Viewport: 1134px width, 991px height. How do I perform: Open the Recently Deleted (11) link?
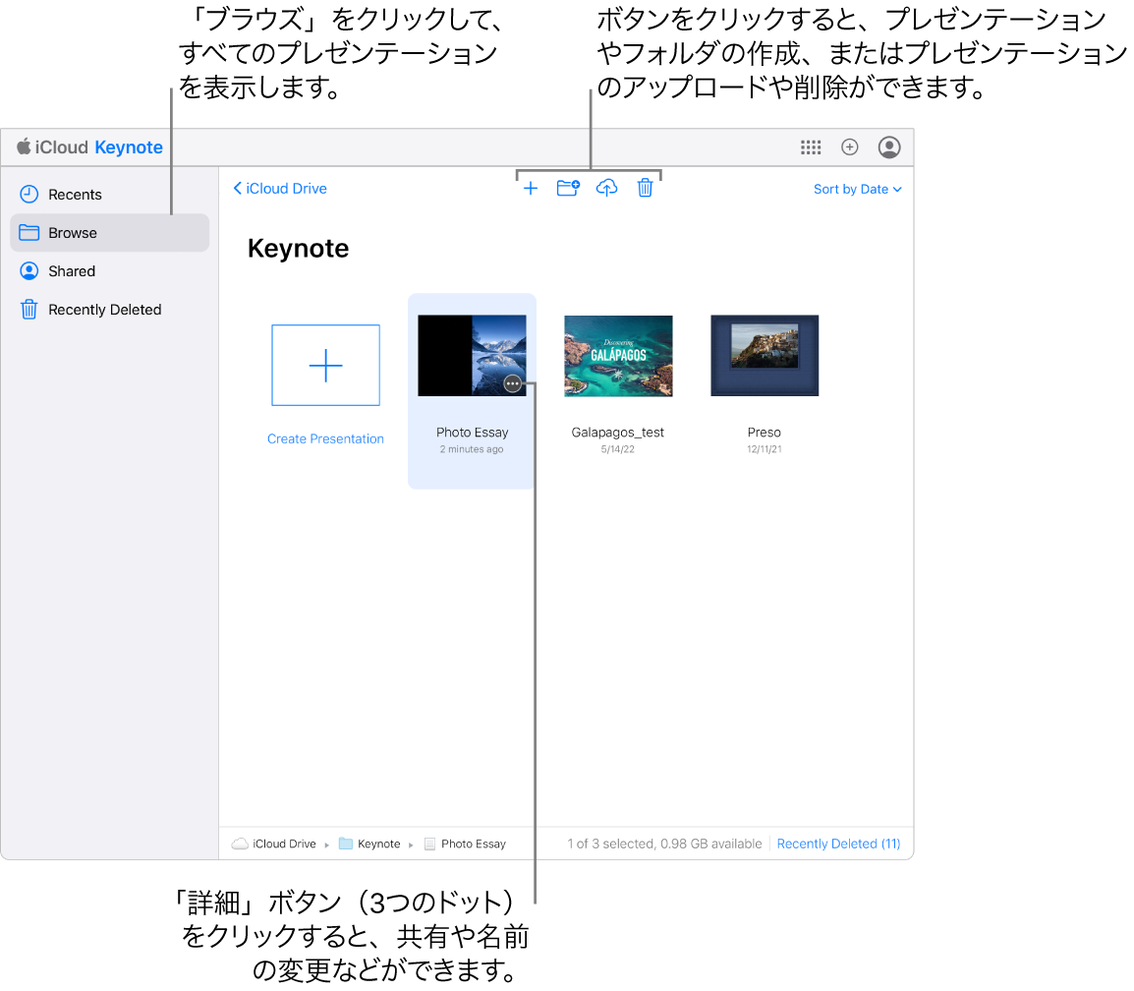pyautogui.click(x=838, y=844)
